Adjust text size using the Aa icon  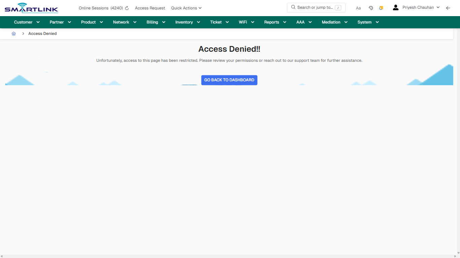pyautogui.click(x=358, y=8)
